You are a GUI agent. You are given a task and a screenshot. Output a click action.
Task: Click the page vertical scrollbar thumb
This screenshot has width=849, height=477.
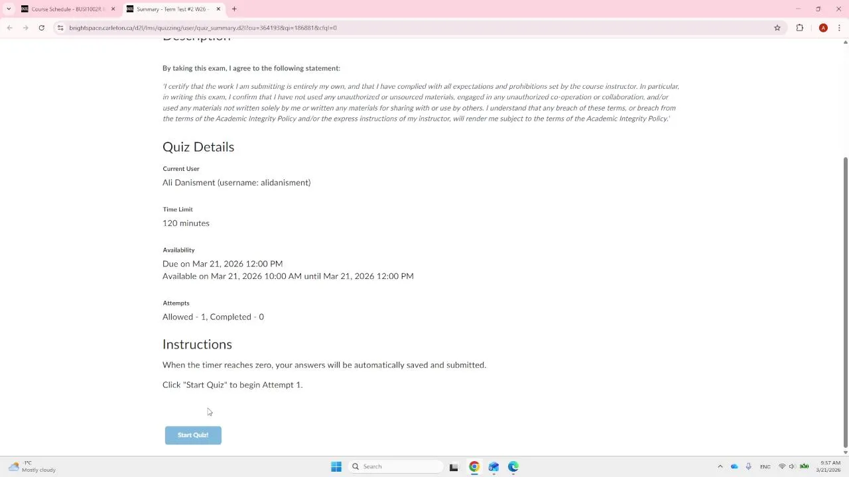pos(845,302)
